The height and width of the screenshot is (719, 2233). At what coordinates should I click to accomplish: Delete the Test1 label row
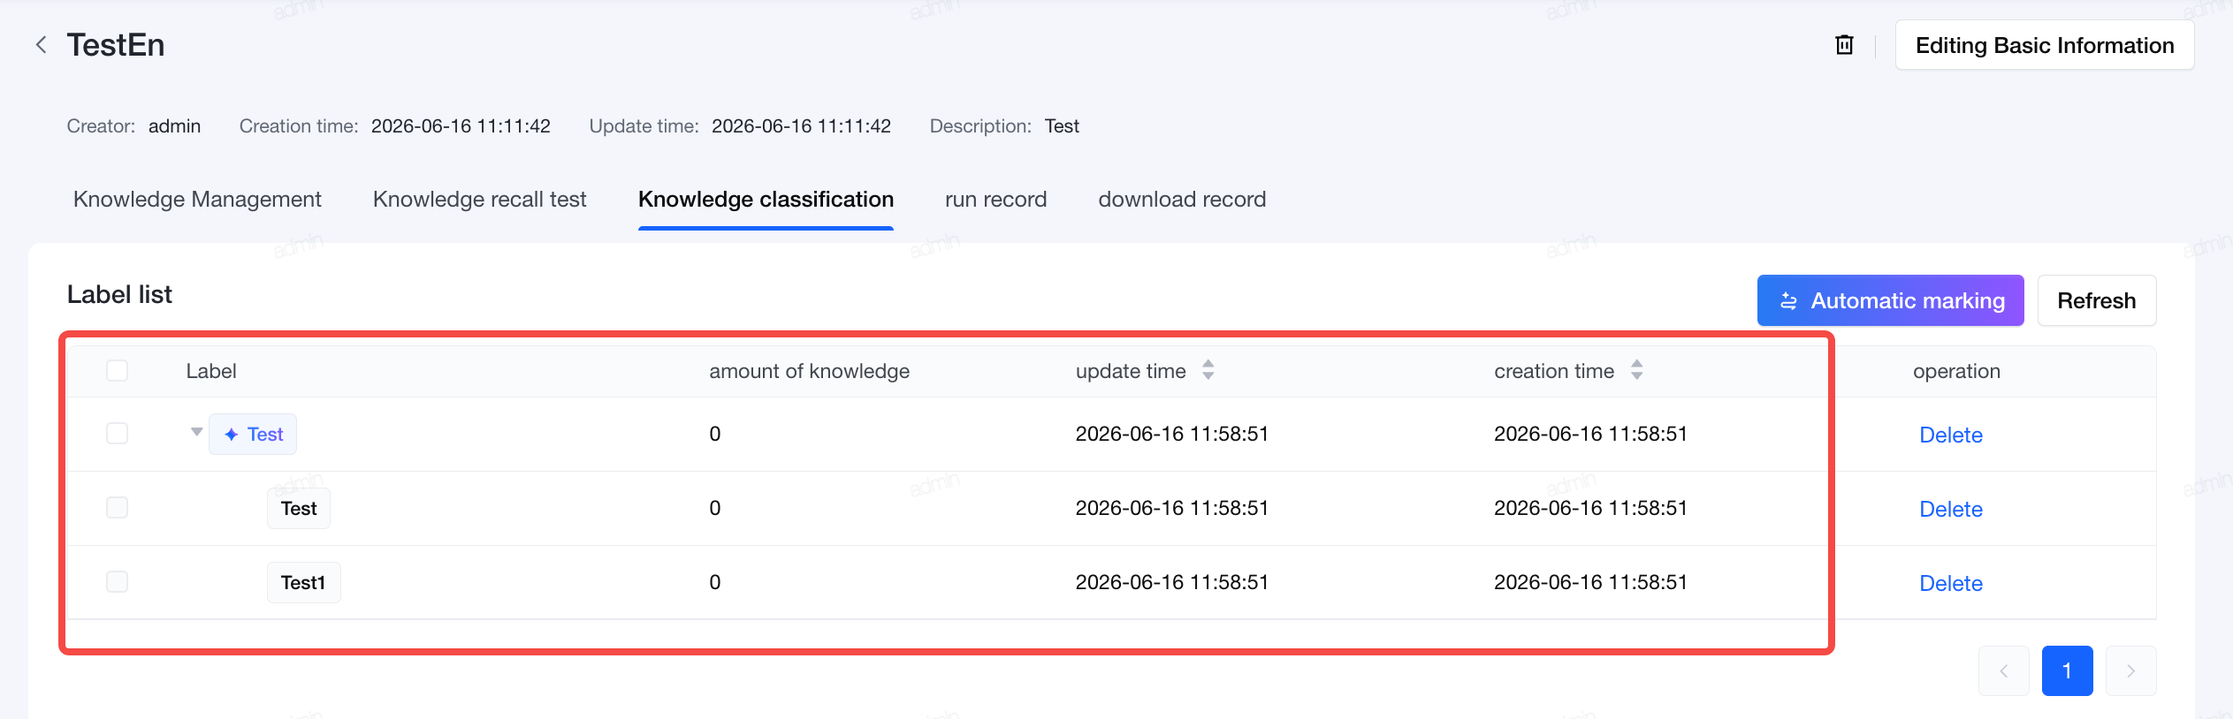coord(1950,583)
